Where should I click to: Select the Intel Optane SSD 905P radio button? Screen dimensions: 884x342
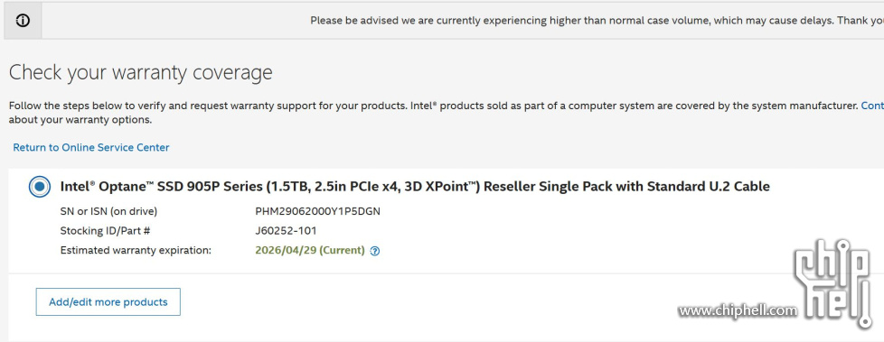40,186
